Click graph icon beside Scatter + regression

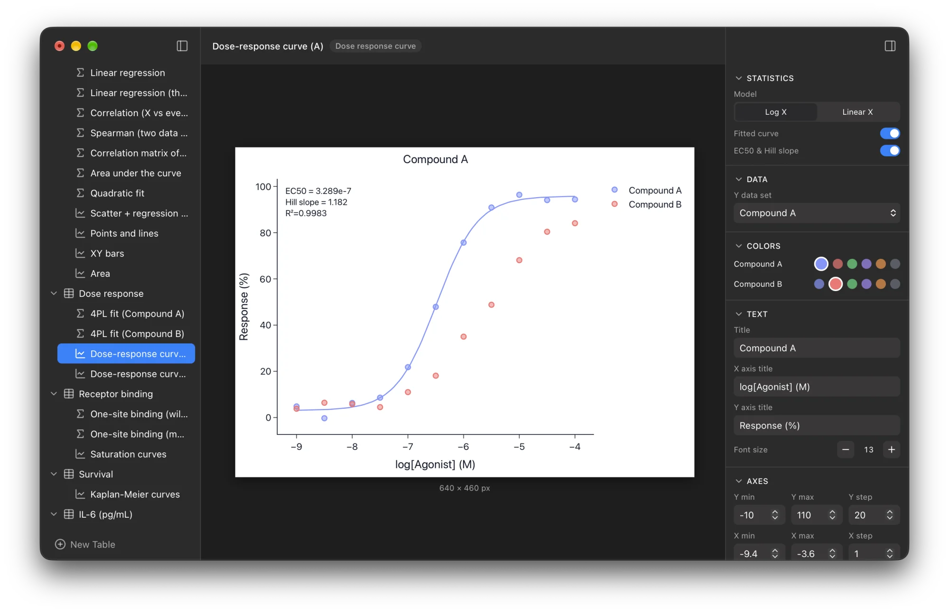80,213
